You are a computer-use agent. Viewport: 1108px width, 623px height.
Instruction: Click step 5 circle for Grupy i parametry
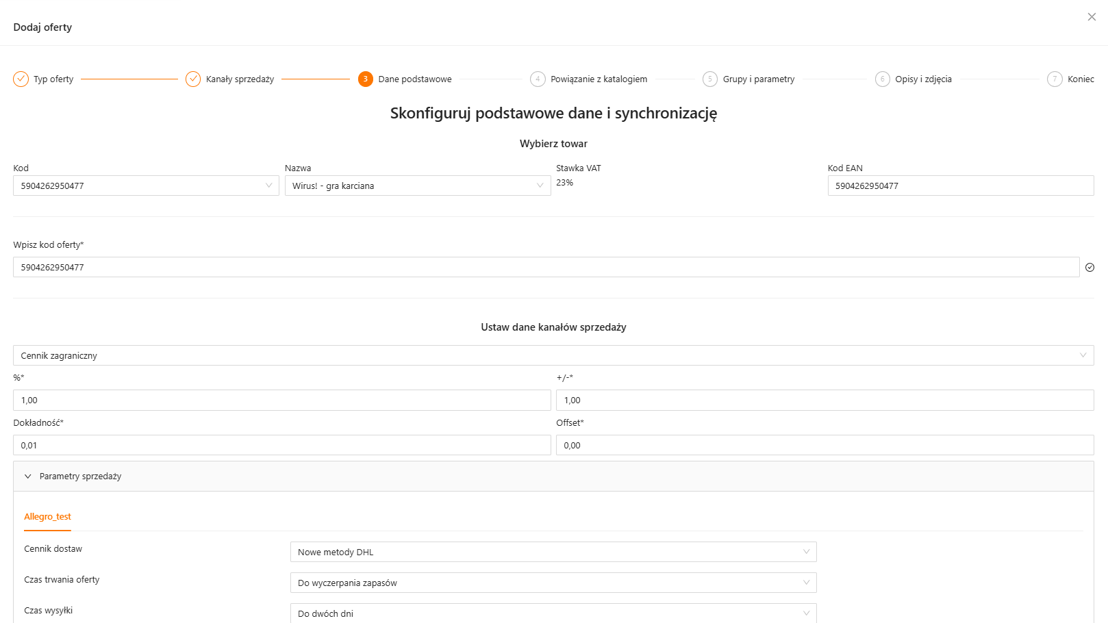point(710,79)
